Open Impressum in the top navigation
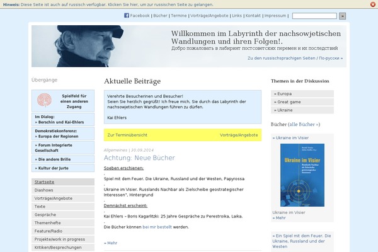The image size is (378, 252). pos(275,15)
